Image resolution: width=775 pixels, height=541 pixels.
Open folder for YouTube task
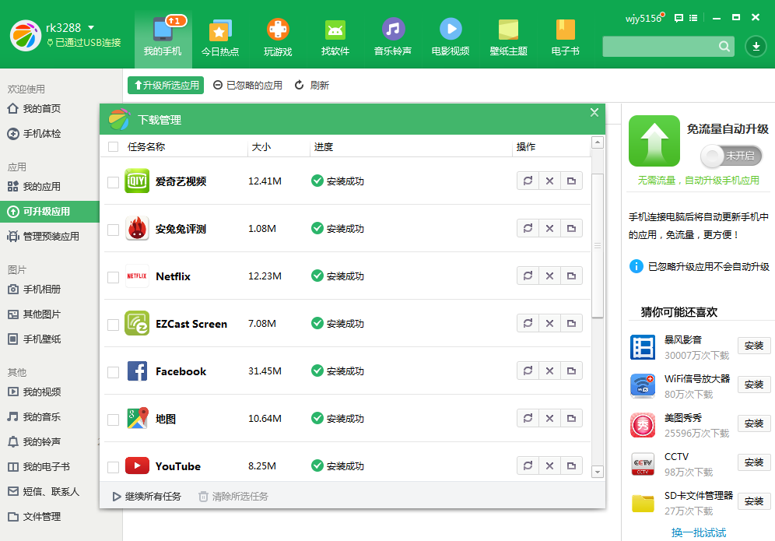pos(571,465)
